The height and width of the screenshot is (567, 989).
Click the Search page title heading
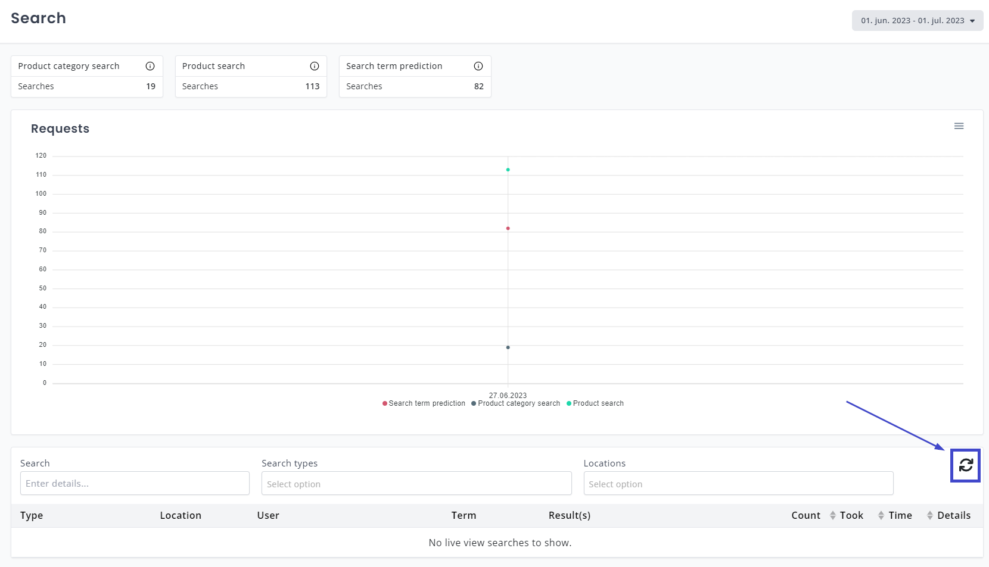tap(38, 18)
